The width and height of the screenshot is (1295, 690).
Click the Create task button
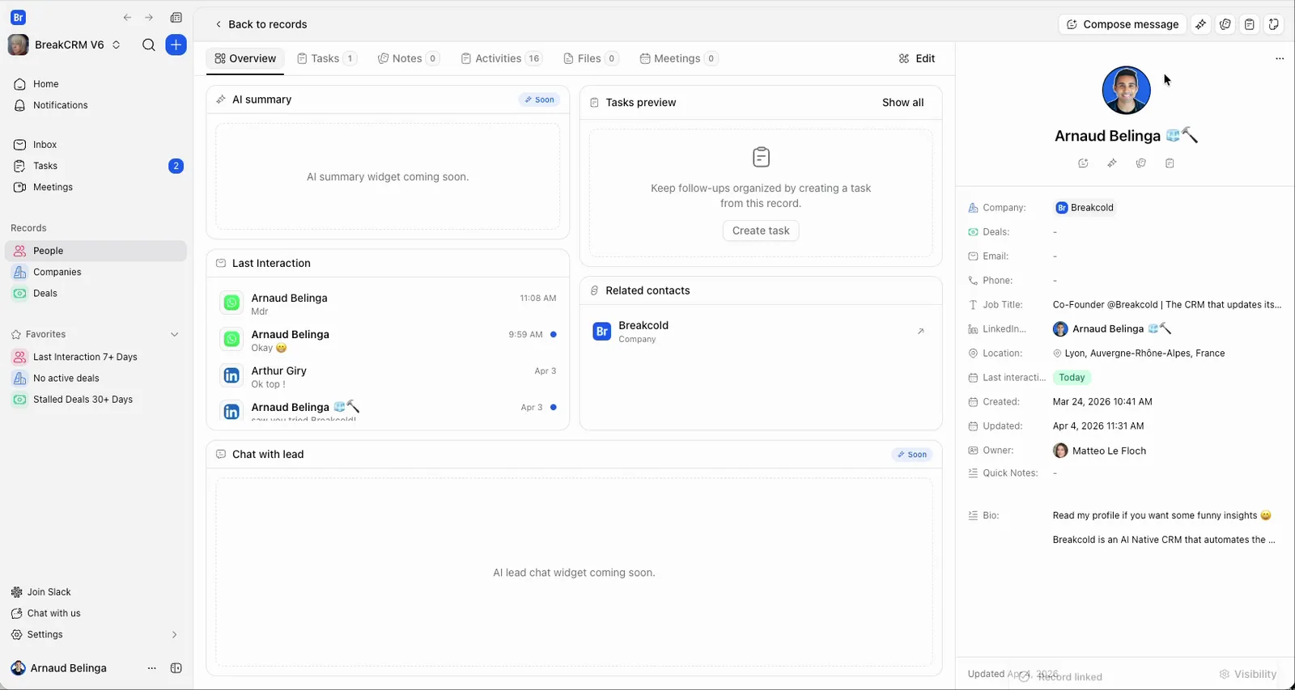click(x=761, y=231)
